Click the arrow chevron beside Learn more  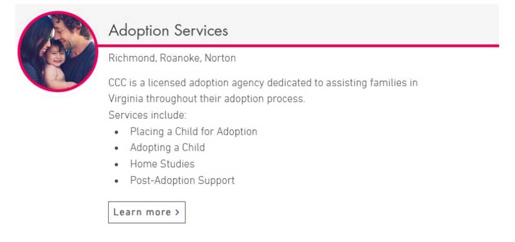point(177,212)
